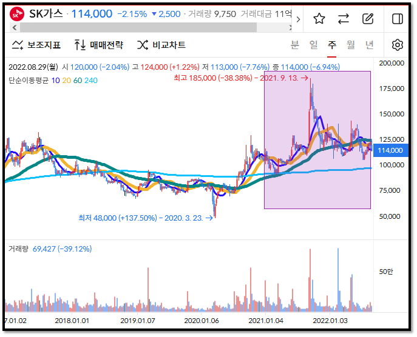
Task: Click the 50만 volume axis label
Action: coord(386,272)
